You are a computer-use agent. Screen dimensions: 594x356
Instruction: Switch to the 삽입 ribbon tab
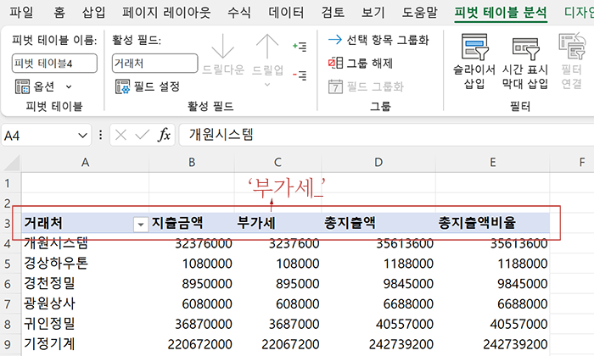click(x=93, y=13)
